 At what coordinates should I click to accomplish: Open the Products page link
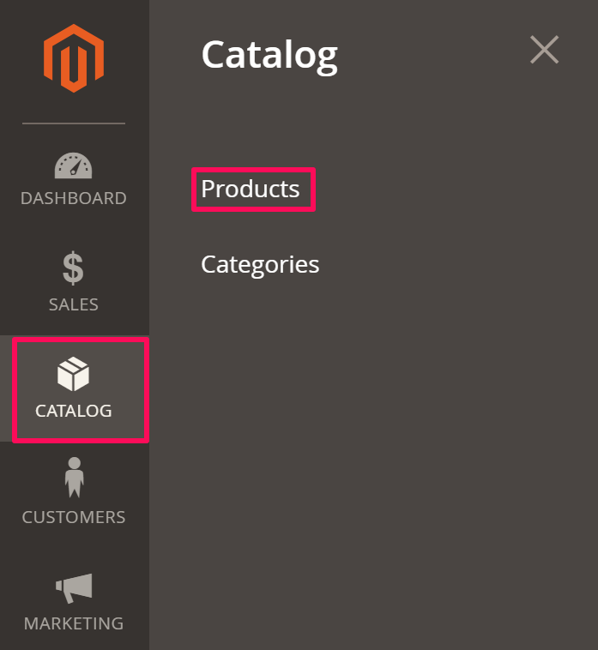pyautogui.click(x=251, y=189)
